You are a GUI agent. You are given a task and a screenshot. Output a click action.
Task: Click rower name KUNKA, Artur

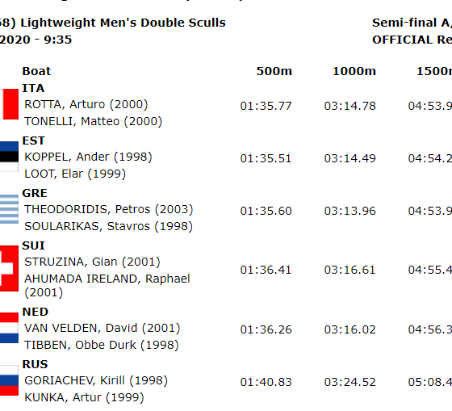[63, 397]
